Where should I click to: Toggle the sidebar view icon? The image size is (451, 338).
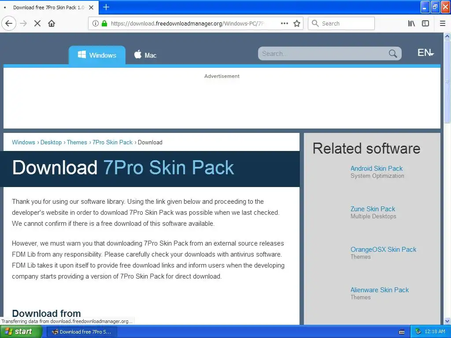coord(425,23)
